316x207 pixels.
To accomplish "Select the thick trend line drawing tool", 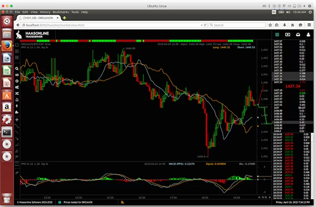I will [17, 126].
